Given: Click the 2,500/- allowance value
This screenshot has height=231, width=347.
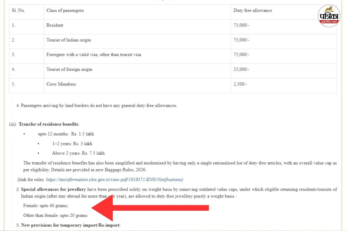Looking at the screenshot, I should [240, 84].
